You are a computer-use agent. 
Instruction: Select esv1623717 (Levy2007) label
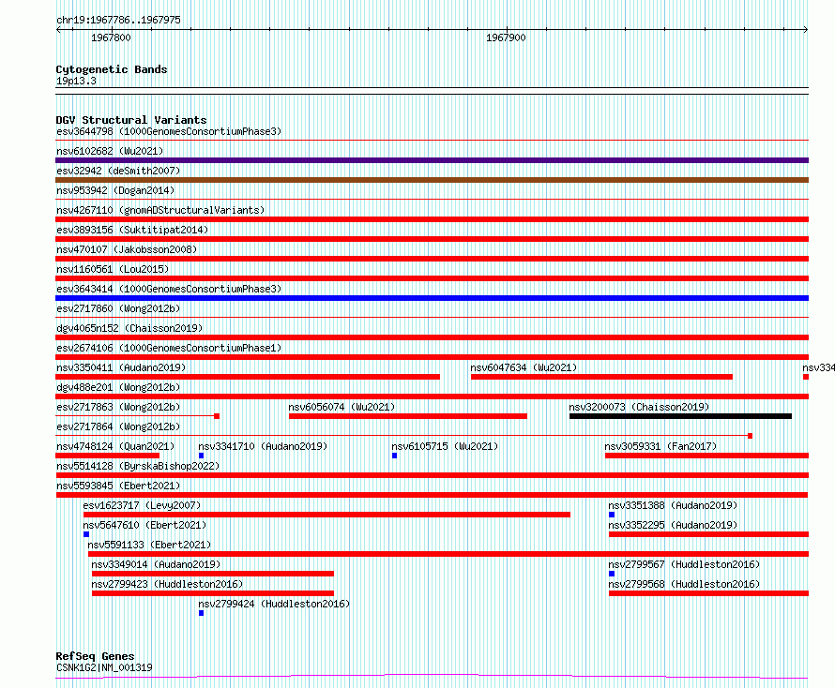point(142,505)
